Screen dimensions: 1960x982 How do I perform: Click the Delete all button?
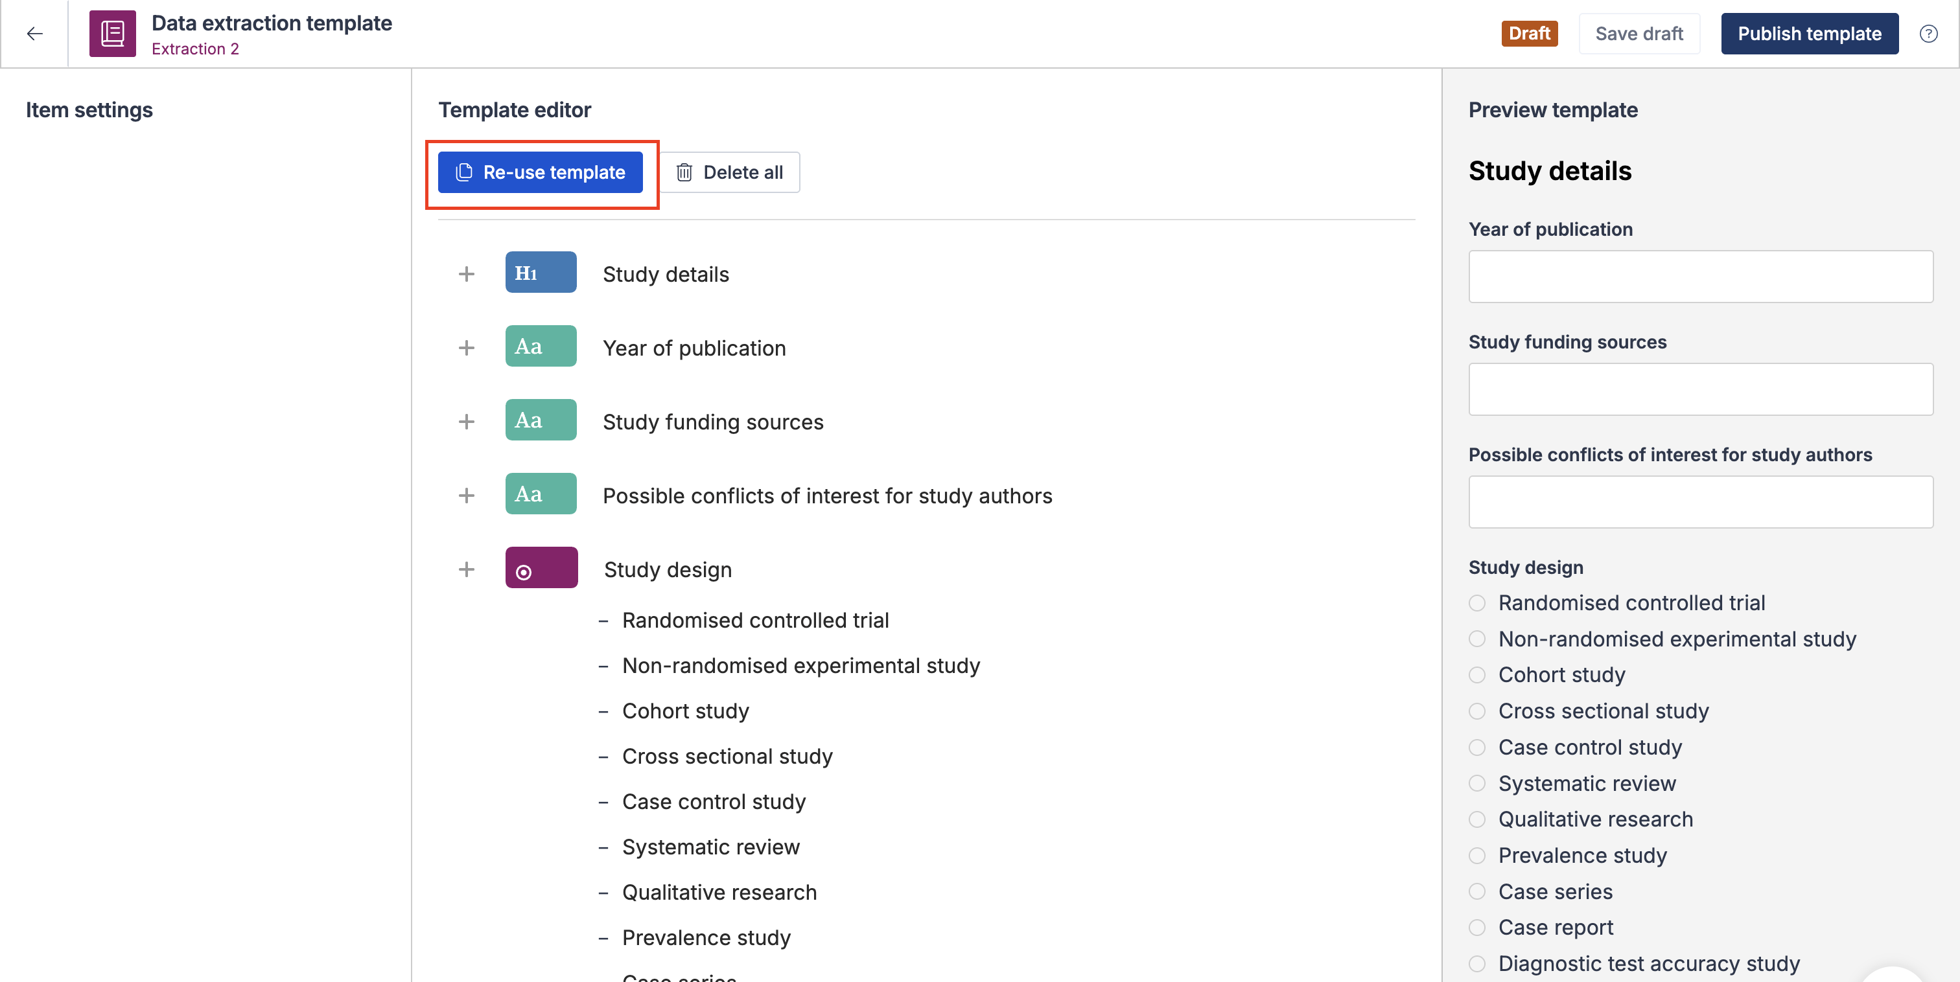730,173
